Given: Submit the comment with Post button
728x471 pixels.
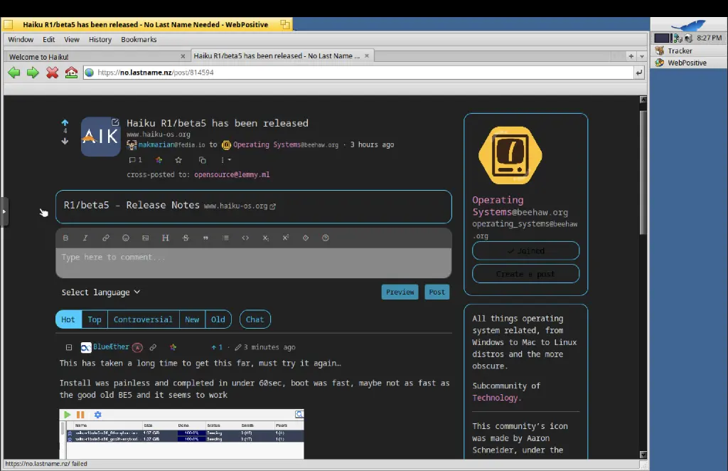Looking at the screenshot, I should coord(437,292).
